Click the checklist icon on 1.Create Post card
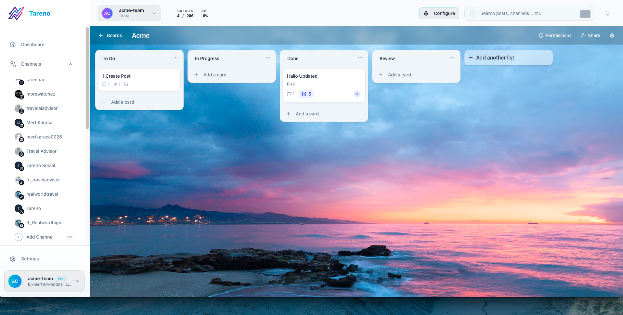623x315 pixels. pyautogui.click(x=126, y=84)
